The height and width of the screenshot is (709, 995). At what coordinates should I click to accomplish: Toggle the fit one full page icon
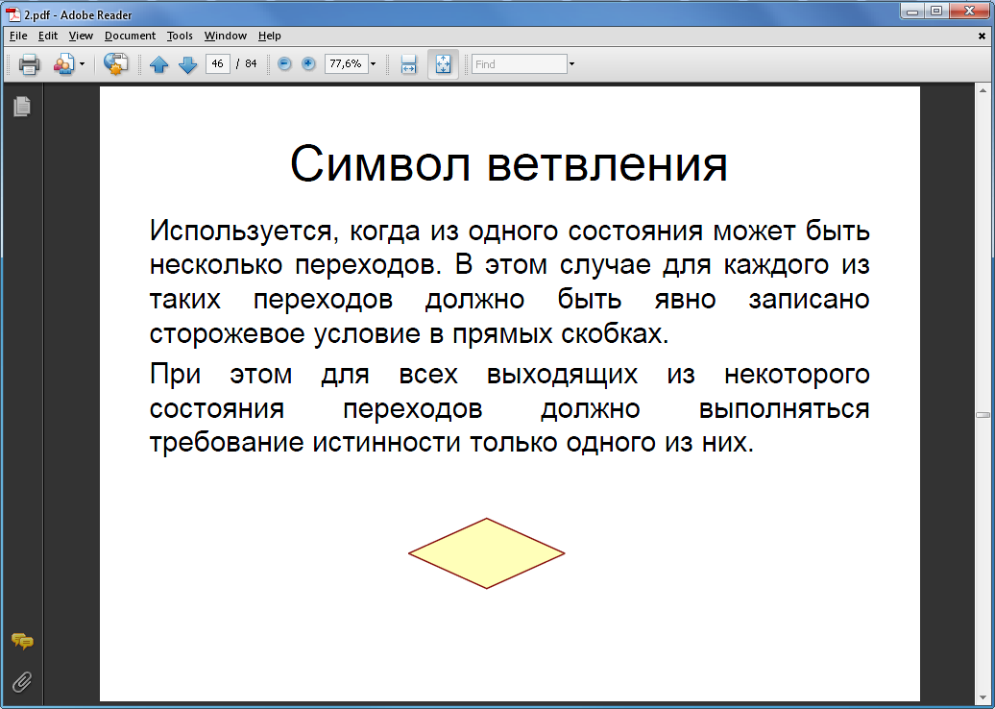(443, 64)
